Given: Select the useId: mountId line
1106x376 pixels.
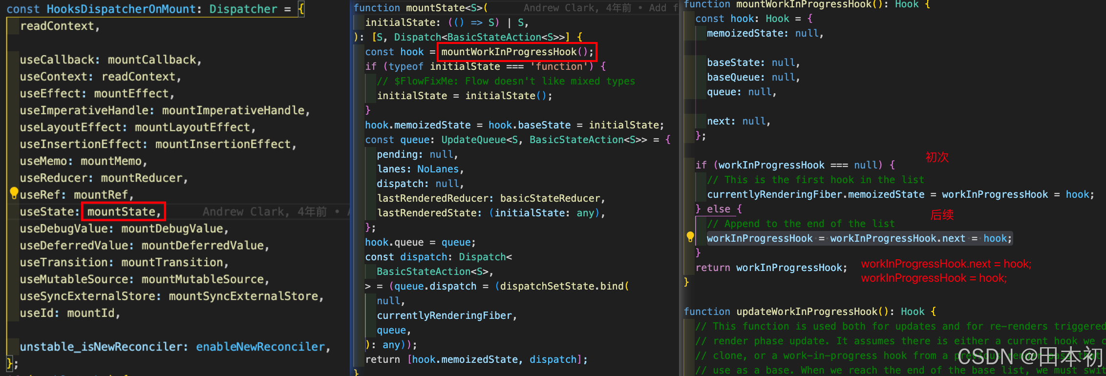Looking at the screenshot, I should pyautogui.click(x=70, y=313).
